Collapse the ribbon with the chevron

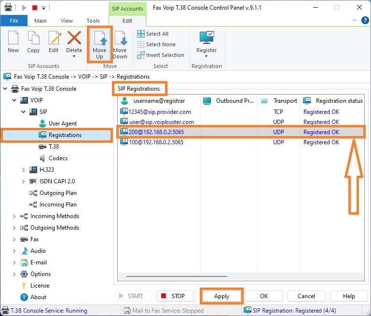pyautogui.click(x=355, y=20)
